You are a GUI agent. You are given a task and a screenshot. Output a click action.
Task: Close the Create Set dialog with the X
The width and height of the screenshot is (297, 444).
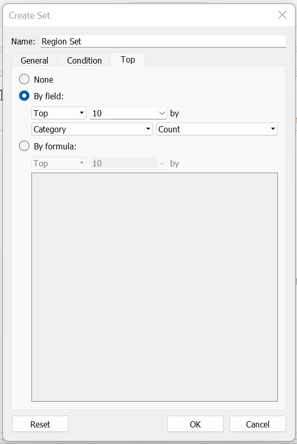282,15
